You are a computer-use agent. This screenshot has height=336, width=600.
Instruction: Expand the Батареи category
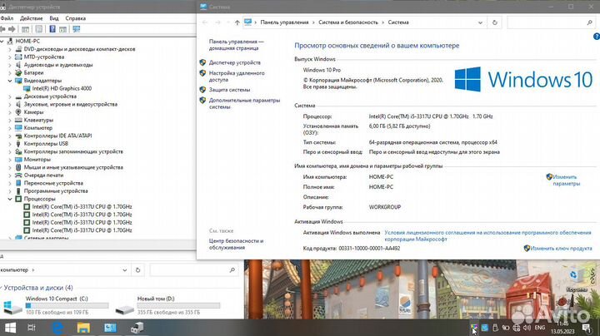pos(10,72)
